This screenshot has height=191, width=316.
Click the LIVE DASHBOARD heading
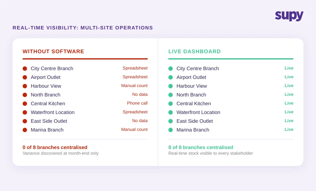[194, 51]
